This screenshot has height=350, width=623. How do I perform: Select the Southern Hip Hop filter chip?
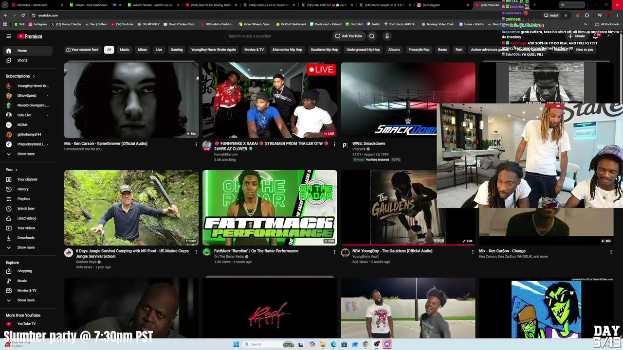point(324,50)
